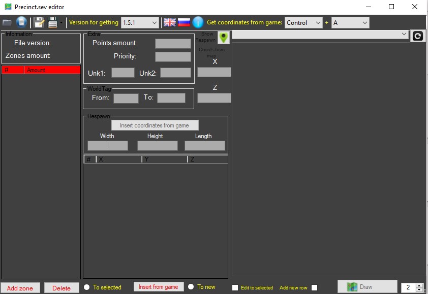Screen dimensions: 428x294
Task: Open the blue info icon
Action: 198,22
